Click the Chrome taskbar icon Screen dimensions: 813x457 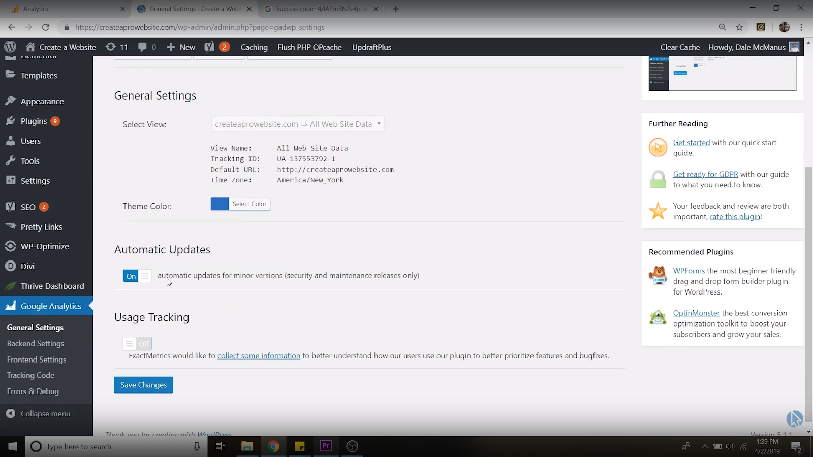tap(273, 446)
